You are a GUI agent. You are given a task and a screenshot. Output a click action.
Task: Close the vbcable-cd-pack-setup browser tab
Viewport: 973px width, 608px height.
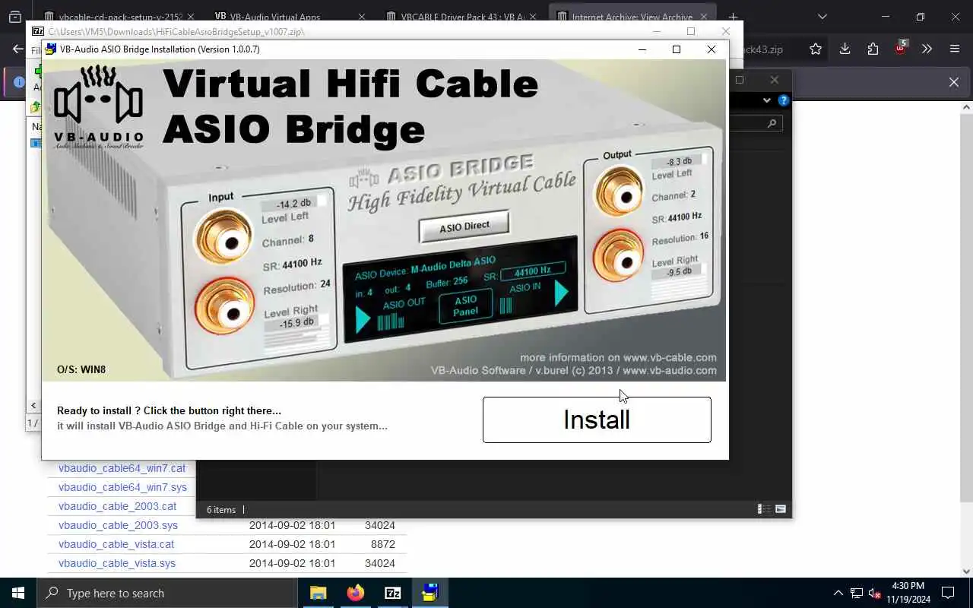coord(189,17)
